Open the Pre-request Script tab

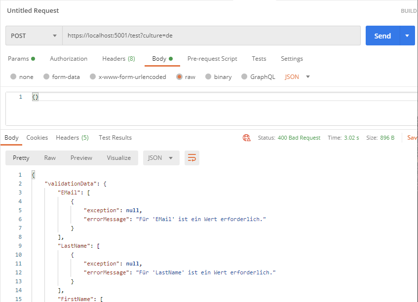tap(212, 59)
